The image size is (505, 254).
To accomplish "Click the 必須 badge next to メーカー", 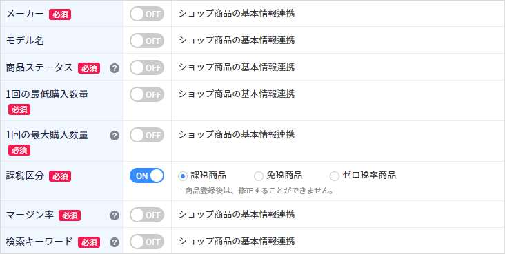I will click(60, 14).
